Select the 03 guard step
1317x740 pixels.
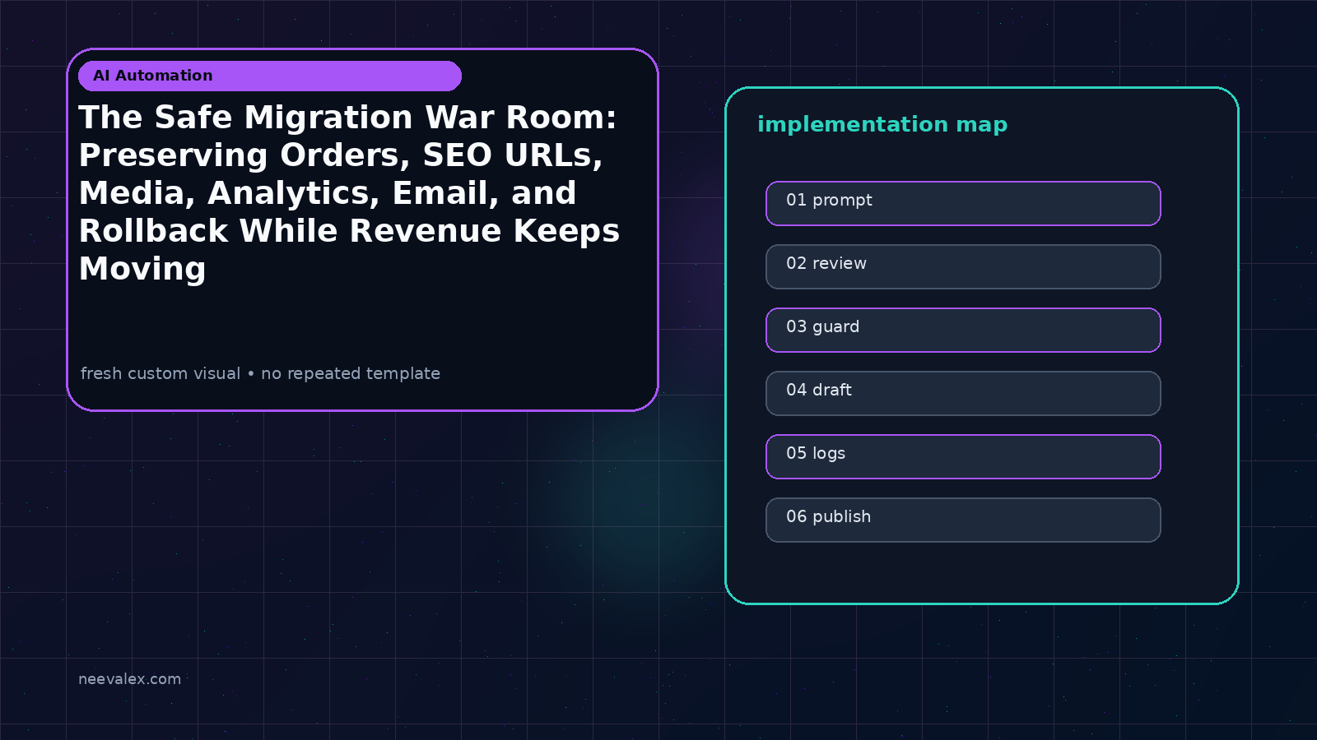tap(963, 330)
